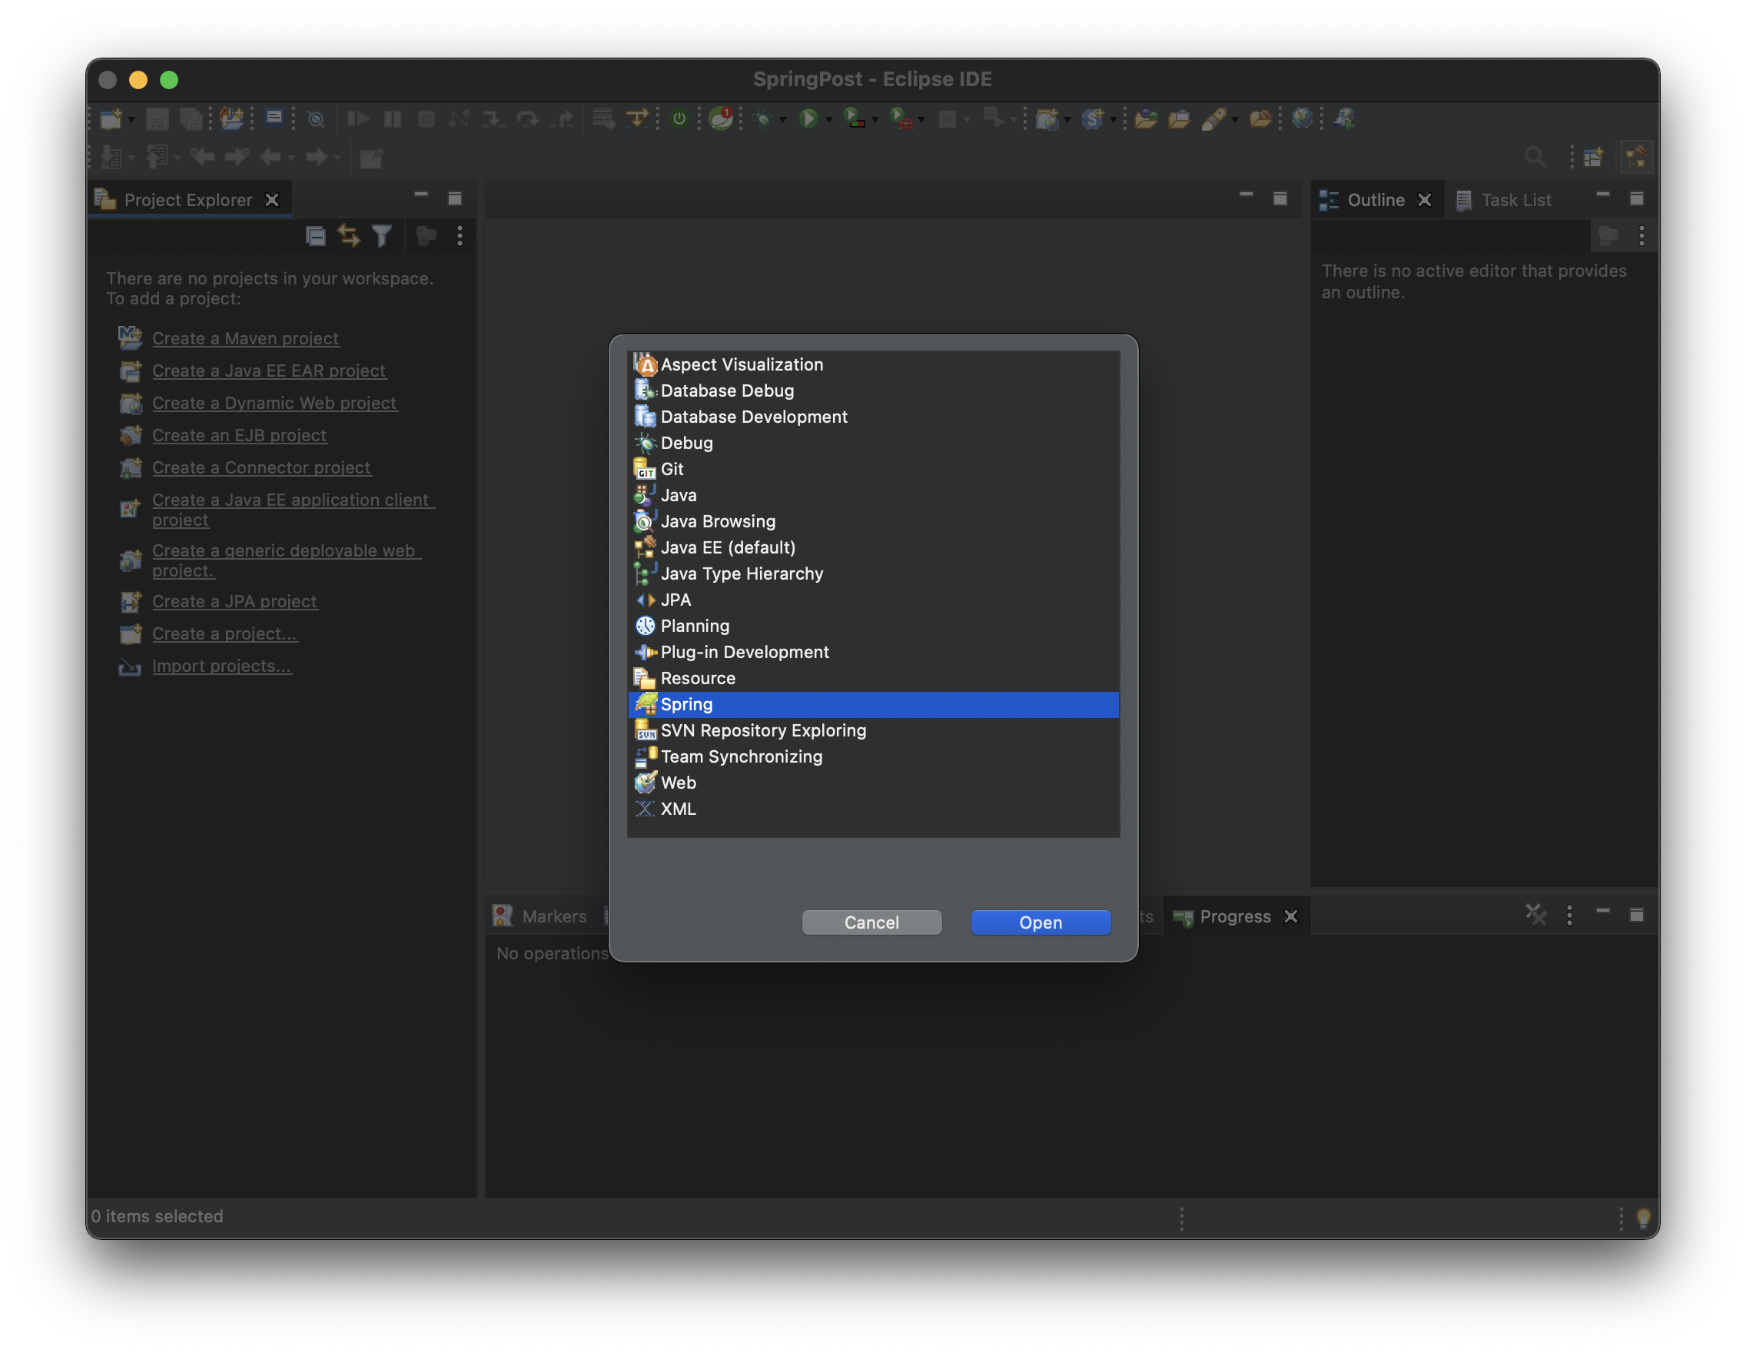Toggle the green Relaunch power button
The height and width of the screenshot is (1353, 1746).
coord(679,118)
